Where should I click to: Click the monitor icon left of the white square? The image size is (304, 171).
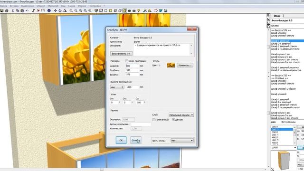click(101, 10)
